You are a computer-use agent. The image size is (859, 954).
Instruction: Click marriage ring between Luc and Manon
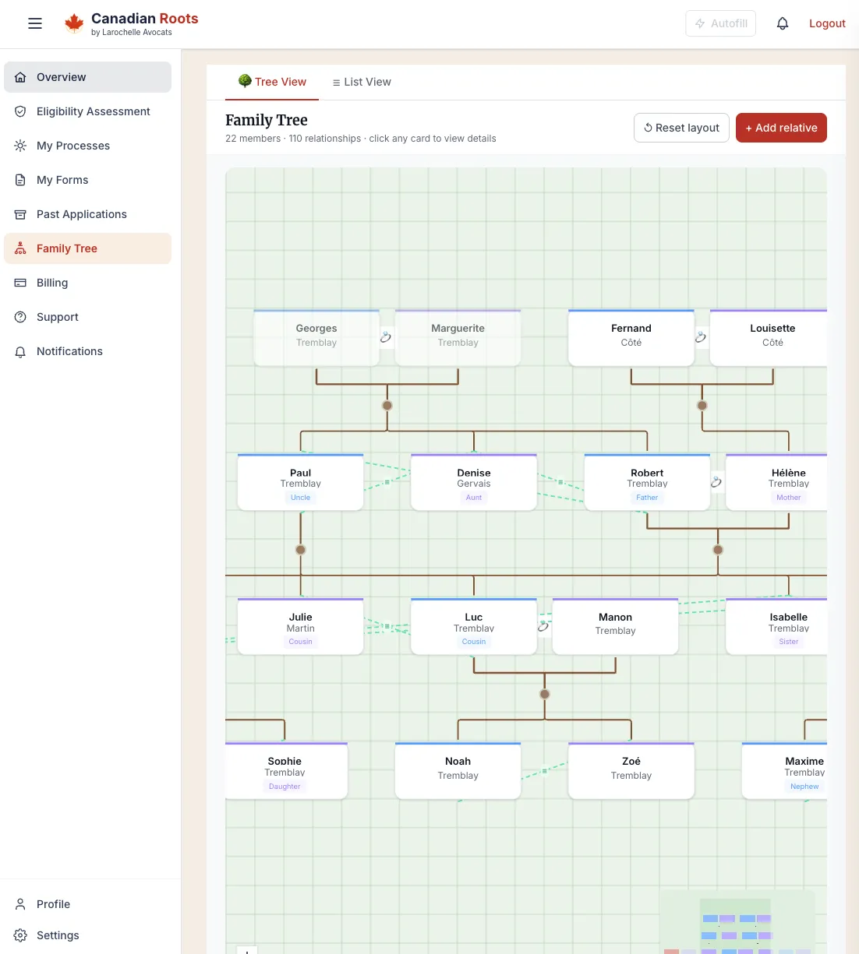coord(543,626)
